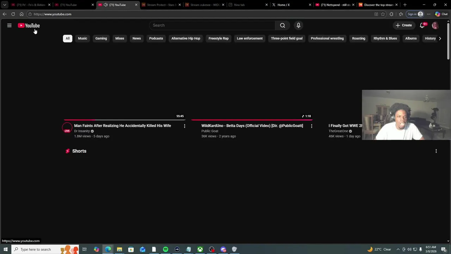Click the Shorts section icon
This screenshot has width=451, height=254.
[x=68, y=151]
